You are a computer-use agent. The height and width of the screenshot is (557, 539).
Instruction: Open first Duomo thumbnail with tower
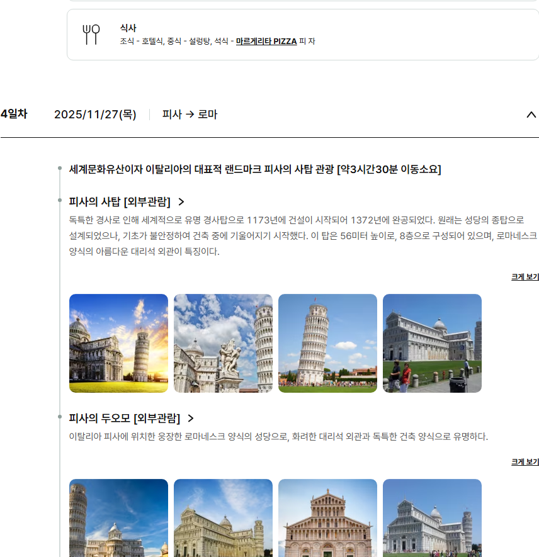[x=118, y=518]
